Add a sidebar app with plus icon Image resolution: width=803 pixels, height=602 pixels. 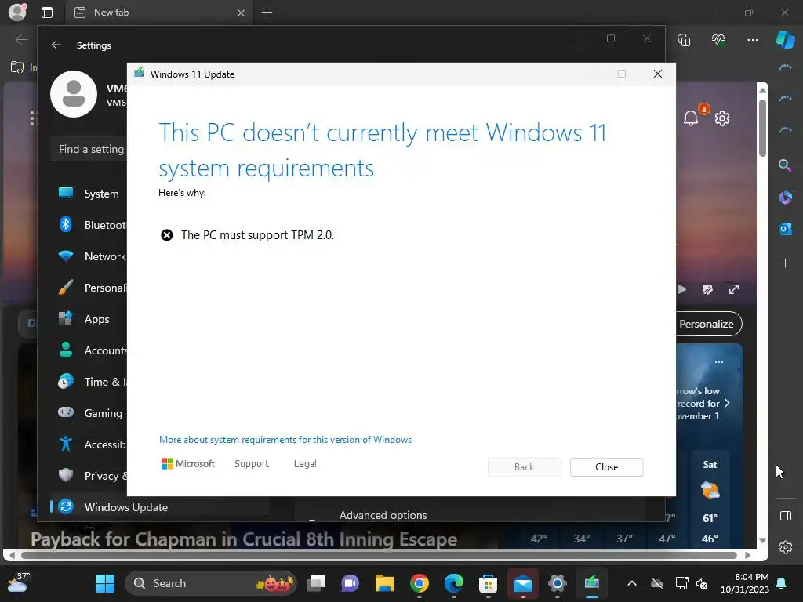[x=785, y=263]
